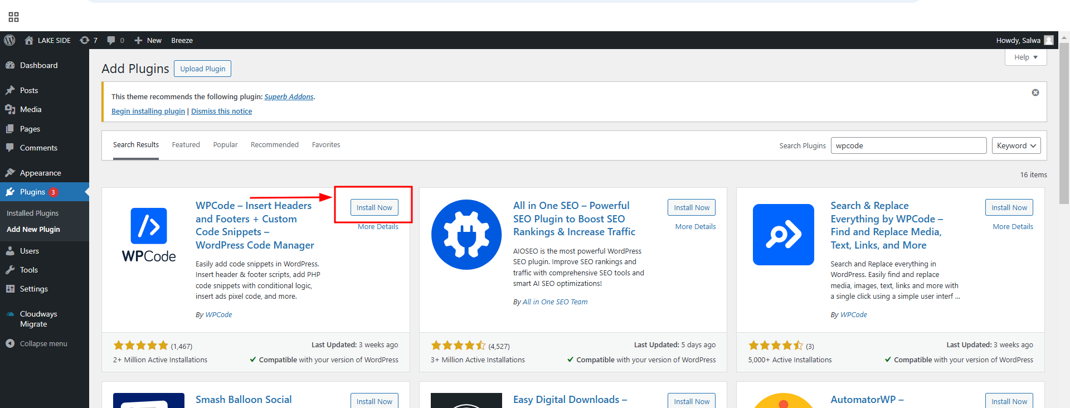Open the Superb Addons link
Image resolution: width=1070 pixels, height=408 pixels.
[x=289, y=96]
